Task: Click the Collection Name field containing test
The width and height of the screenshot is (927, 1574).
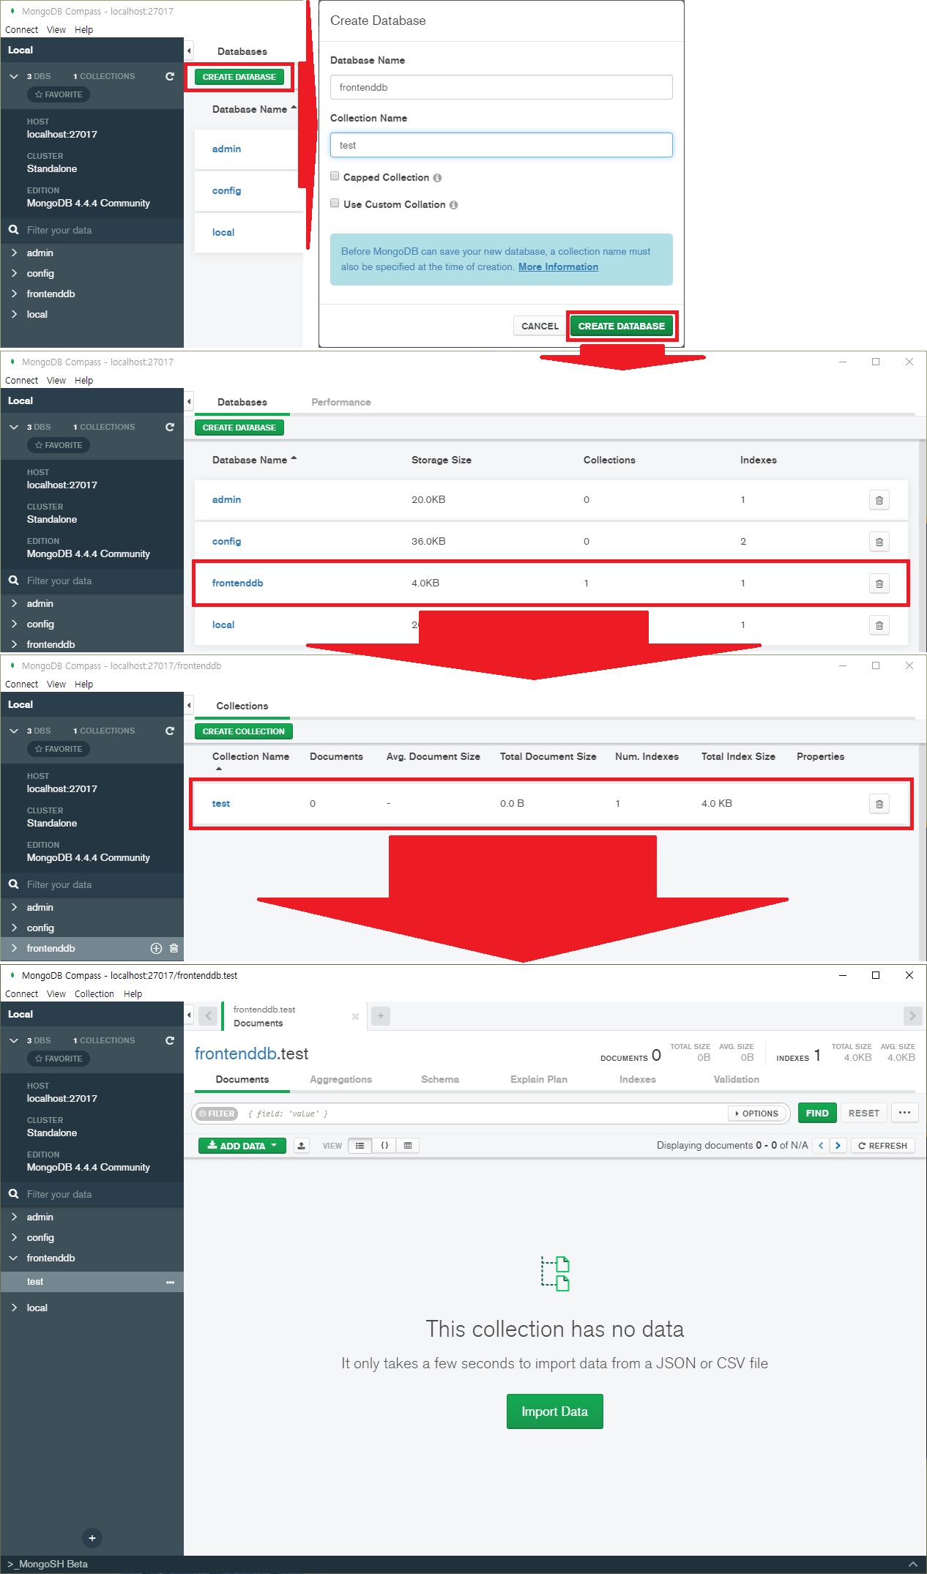Action: pos(502,145)
